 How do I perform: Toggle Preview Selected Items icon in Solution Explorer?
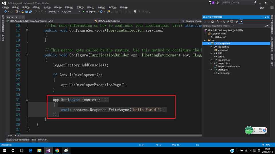(x=241, y=22)
